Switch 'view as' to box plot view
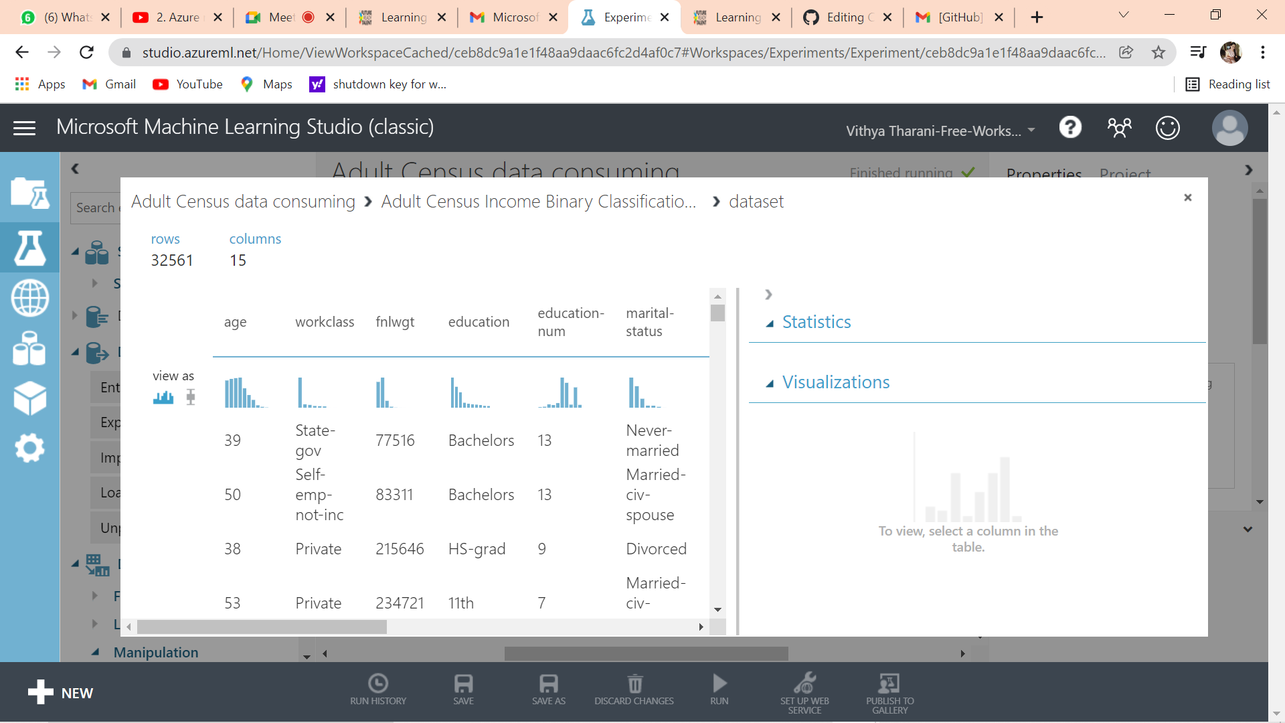 [x=191, y=396]
